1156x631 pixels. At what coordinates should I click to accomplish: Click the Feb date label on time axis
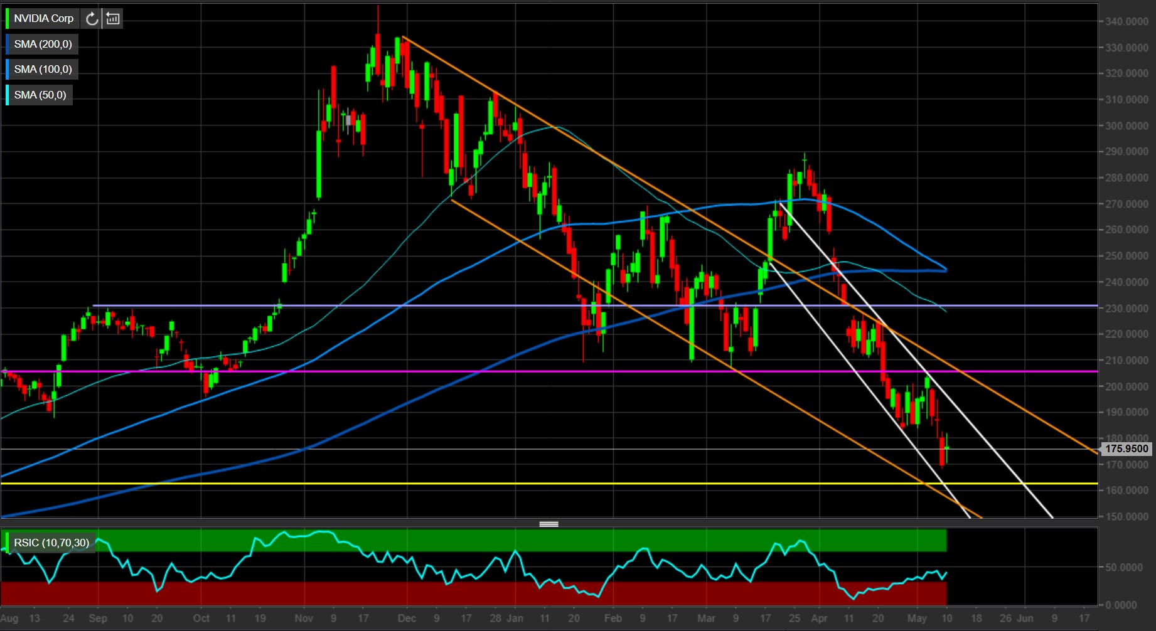click(x=613, y=618)
